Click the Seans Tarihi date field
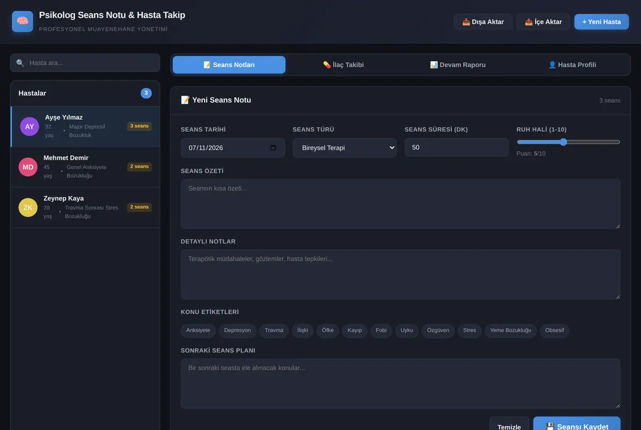Viewport: 641px width, 430px height. click(x=232, y=148)
